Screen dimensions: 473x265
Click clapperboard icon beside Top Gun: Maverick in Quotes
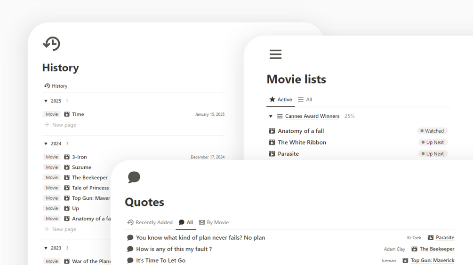405,260
